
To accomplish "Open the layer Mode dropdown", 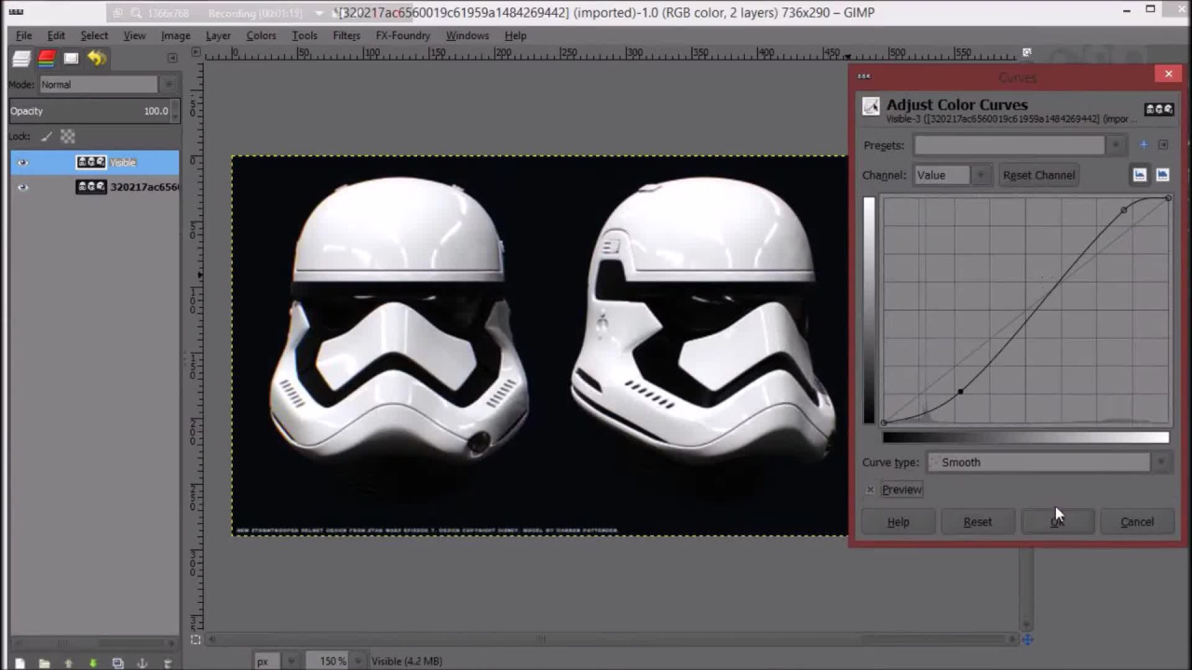I will coord(107,85).
